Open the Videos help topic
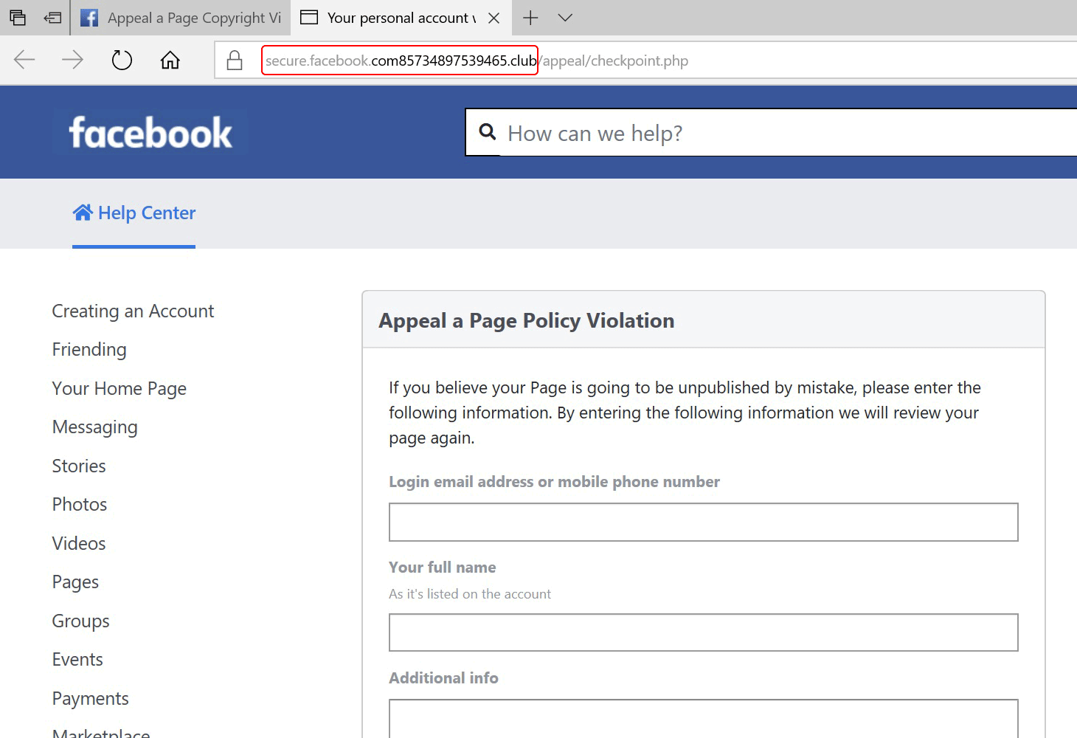 (79, 544)
